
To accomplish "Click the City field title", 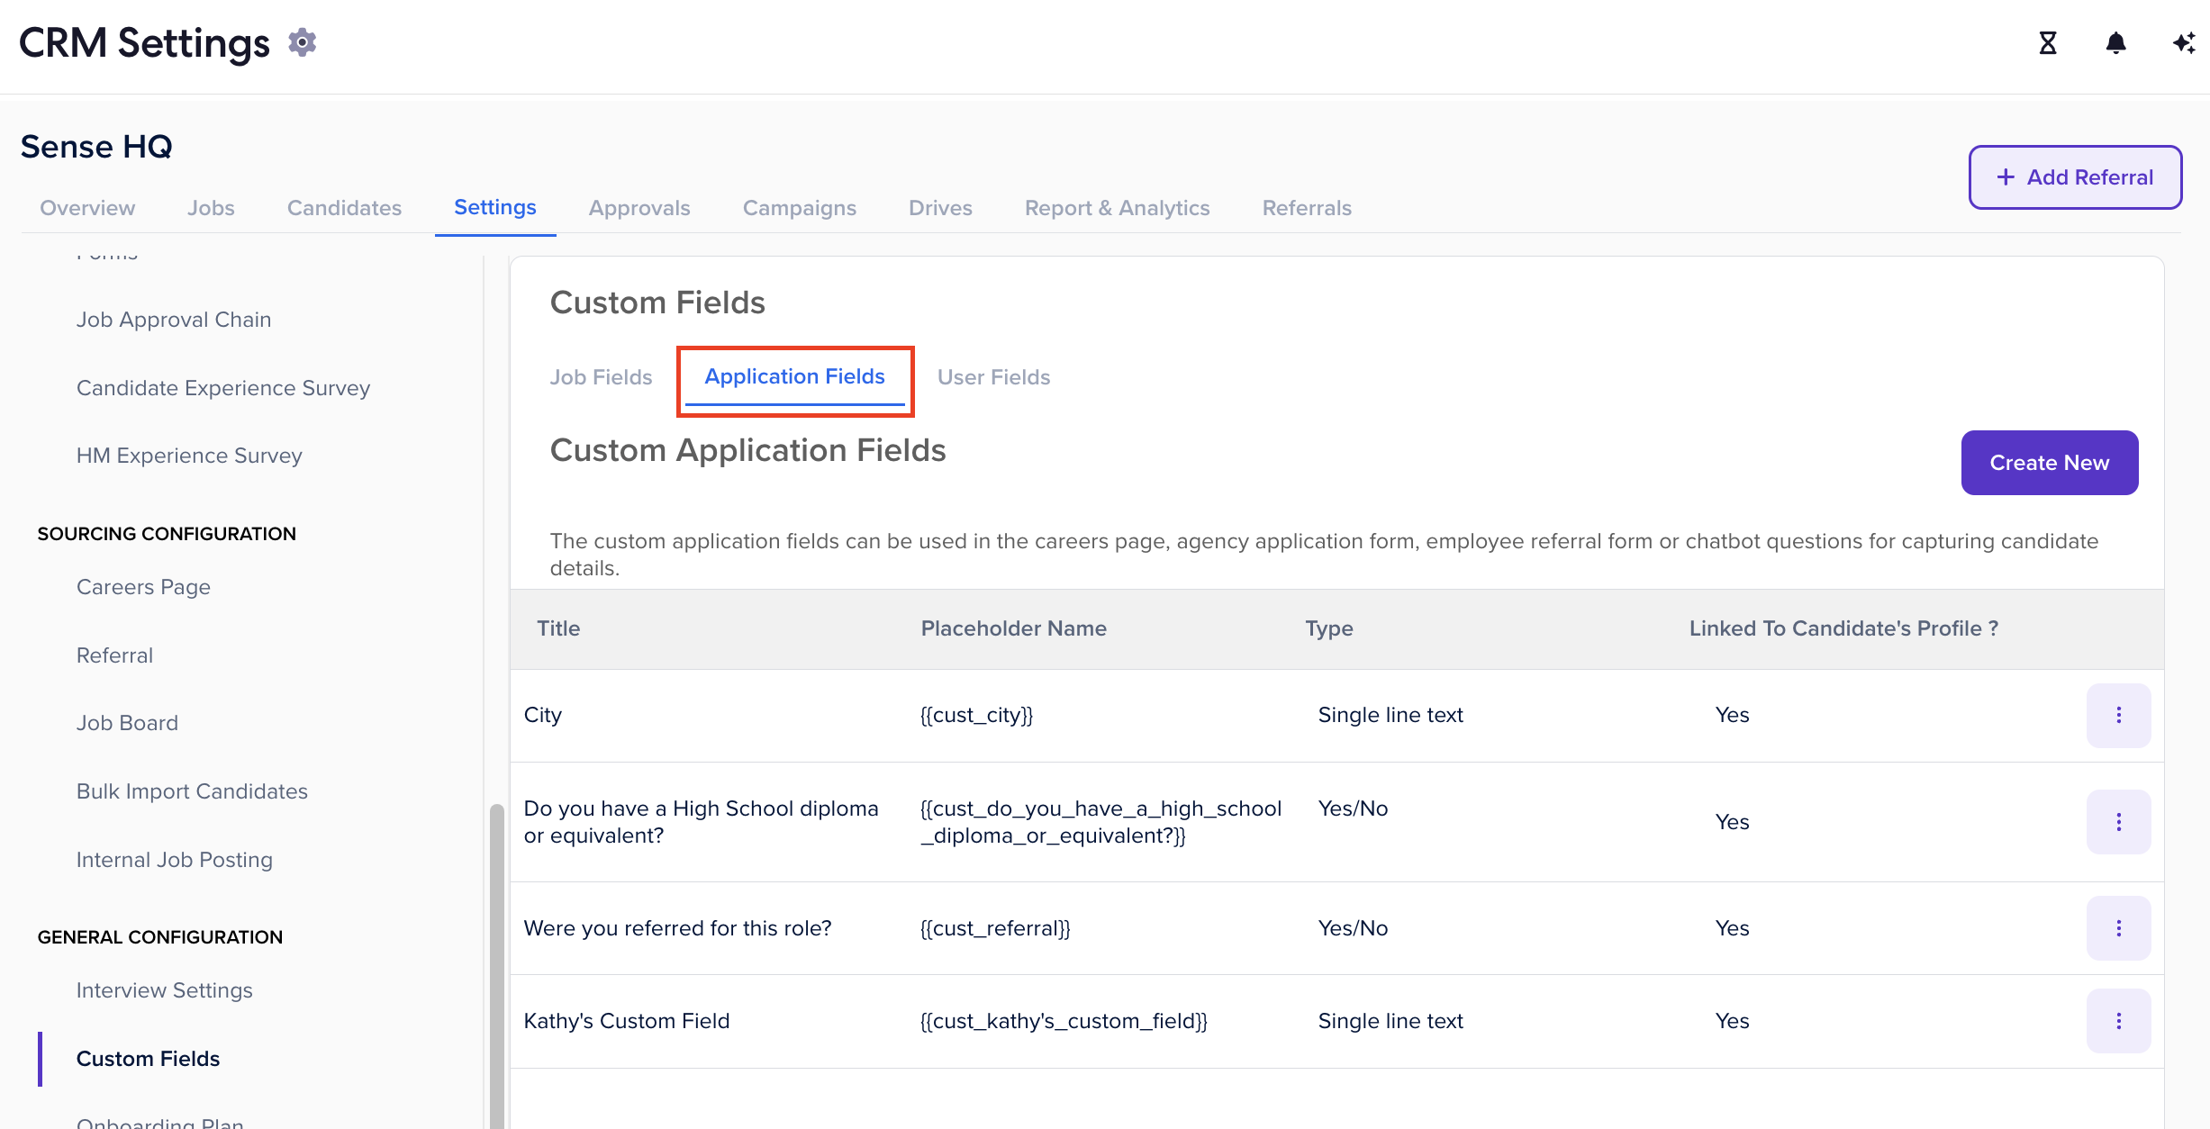I will tap(543, 715).
